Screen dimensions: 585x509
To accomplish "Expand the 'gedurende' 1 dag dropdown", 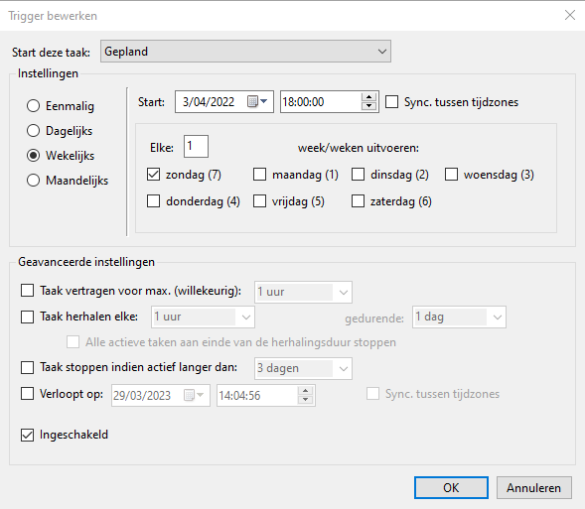I will (x=459, y=318).
